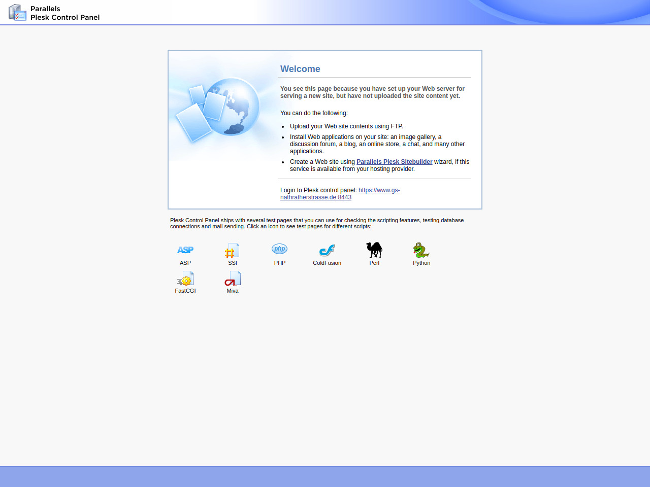Click the Perl text label
This screenshot has width=650, height=487.
374,263
